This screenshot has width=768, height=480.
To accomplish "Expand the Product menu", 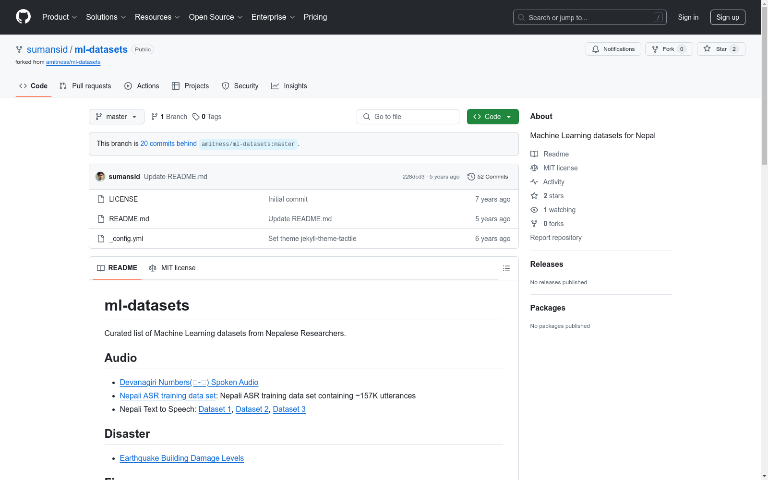I will (x=60, y=17).
